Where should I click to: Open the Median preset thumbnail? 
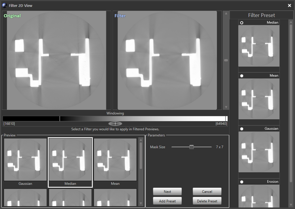[x=259, y=46]
